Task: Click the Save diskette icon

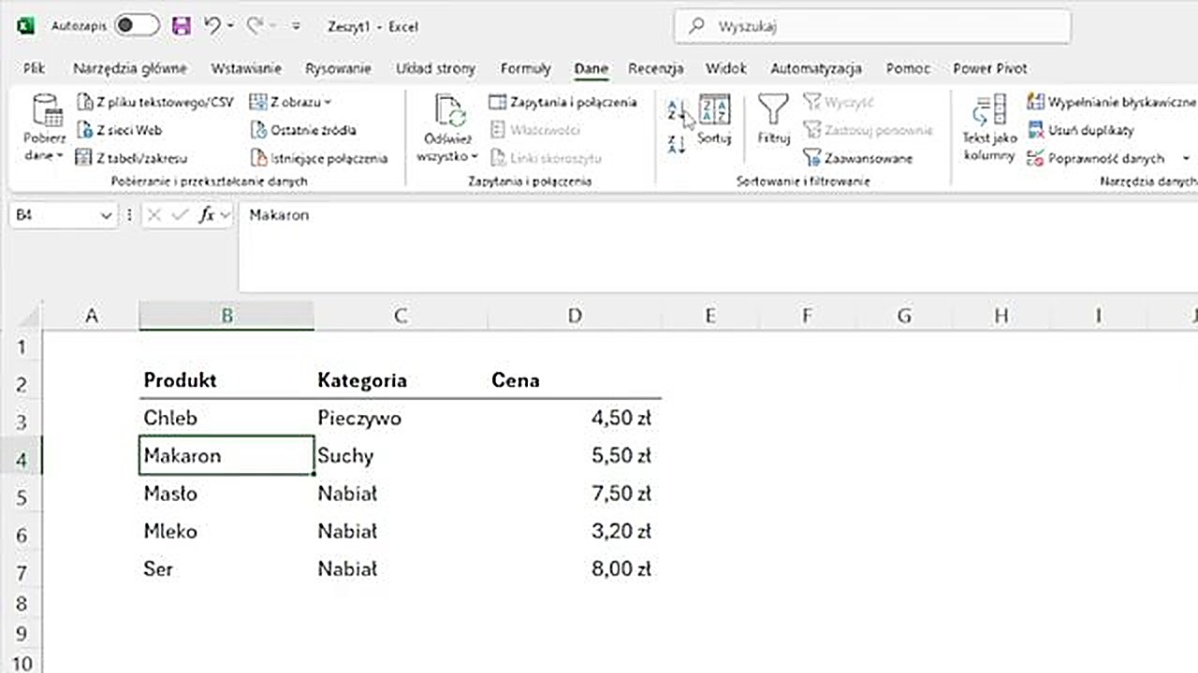Action: 181,26
